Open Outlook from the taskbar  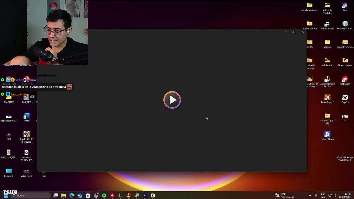point(80,195)
